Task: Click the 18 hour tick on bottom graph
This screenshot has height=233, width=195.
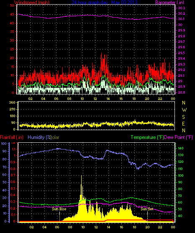Action: point(134,227)
